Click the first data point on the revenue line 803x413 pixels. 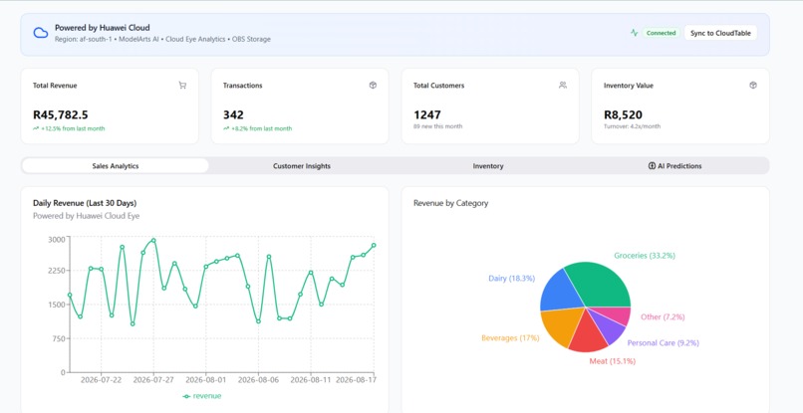tap(70, 295)
